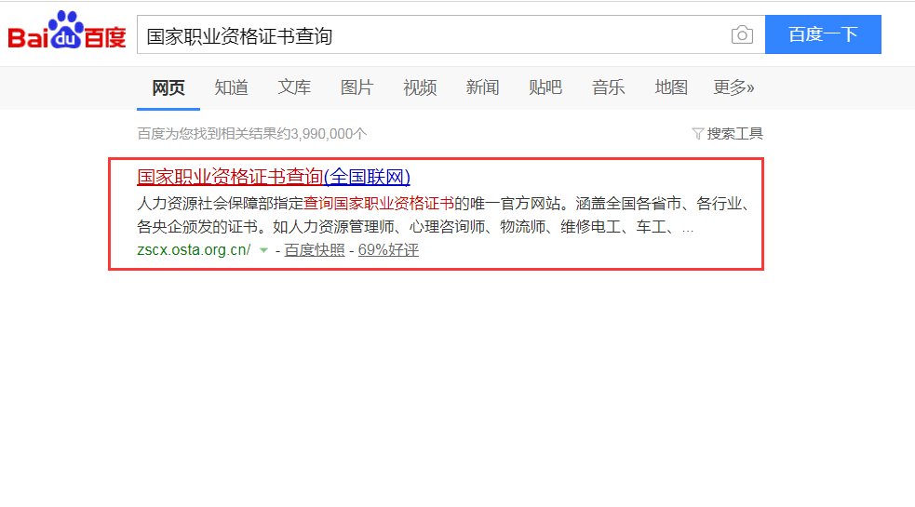915x507 pixels.
Task: Open result 国家职业资格证书查询(全国联网)
Action: pyautogui.click(x=274, y=177)
